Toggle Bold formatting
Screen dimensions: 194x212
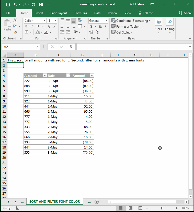(27, 26)
